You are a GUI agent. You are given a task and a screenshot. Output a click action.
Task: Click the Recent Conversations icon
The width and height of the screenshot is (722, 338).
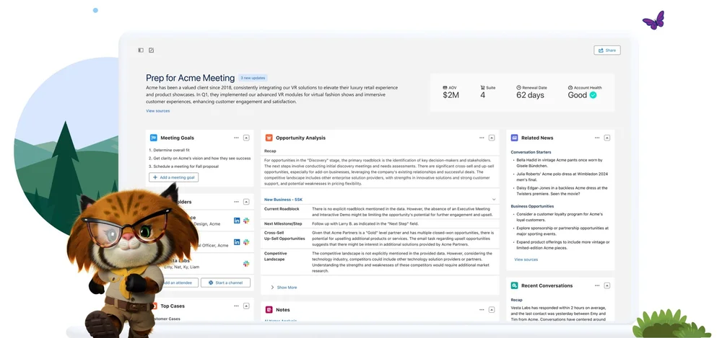tap(514, 285)
